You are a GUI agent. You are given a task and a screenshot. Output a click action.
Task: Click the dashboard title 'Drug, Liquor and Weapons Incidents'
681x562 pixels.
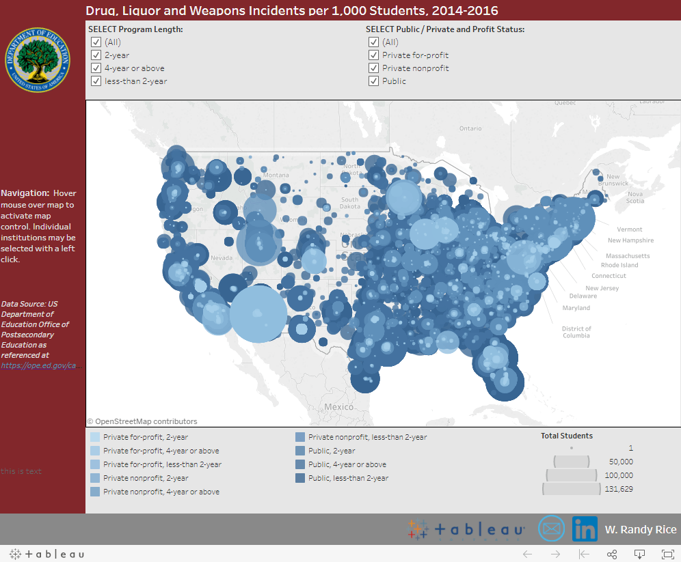click(292, 10)
